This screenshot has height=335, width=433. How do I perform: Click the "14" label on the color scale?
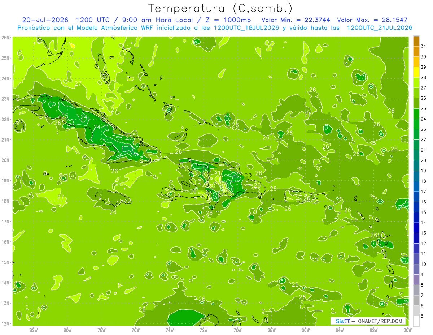423,223
